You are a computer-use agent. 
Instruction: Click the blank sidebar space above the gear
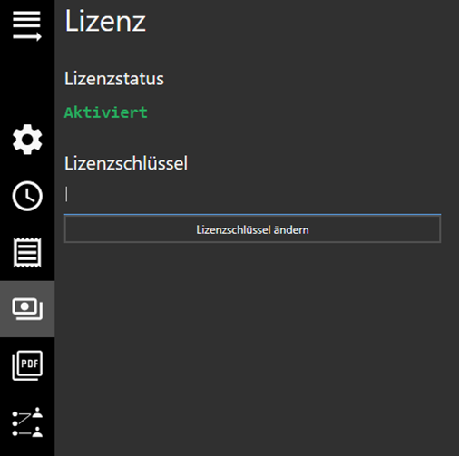click(x=27, y=83)
